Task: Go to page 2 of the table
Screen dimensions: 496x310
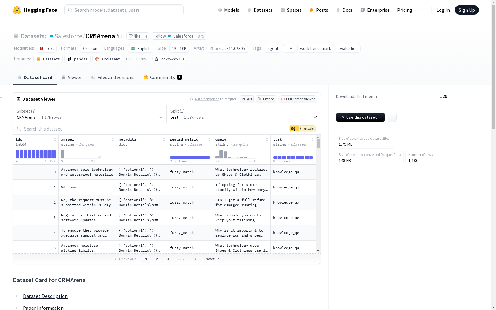Action: tap(157, 259)
